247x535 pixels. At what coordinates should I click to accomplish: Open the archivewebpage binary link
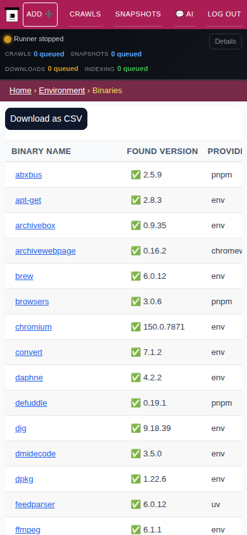pyautogui.click(x=46, y=251)
